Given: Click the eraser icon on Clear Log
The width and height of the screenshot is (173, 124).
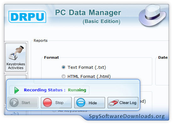Looking at the screenshot, I should coord(114,103).
